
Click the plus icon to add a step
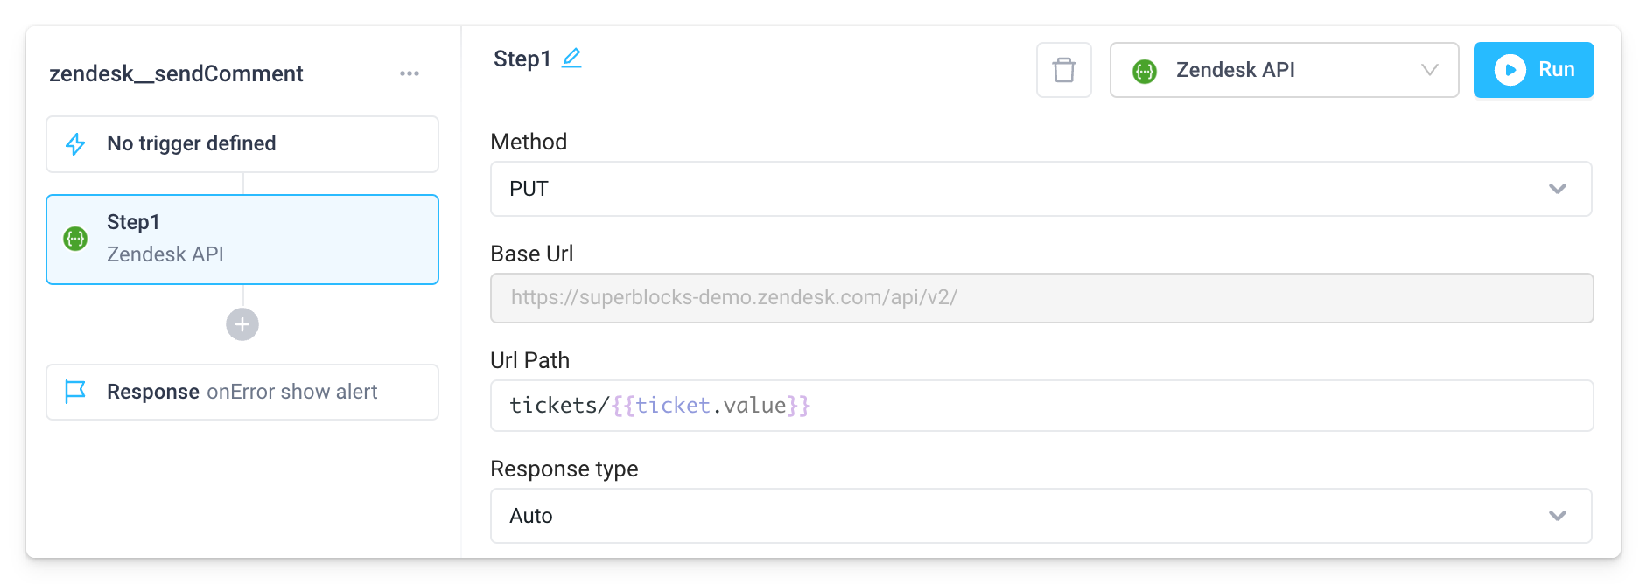242,324
